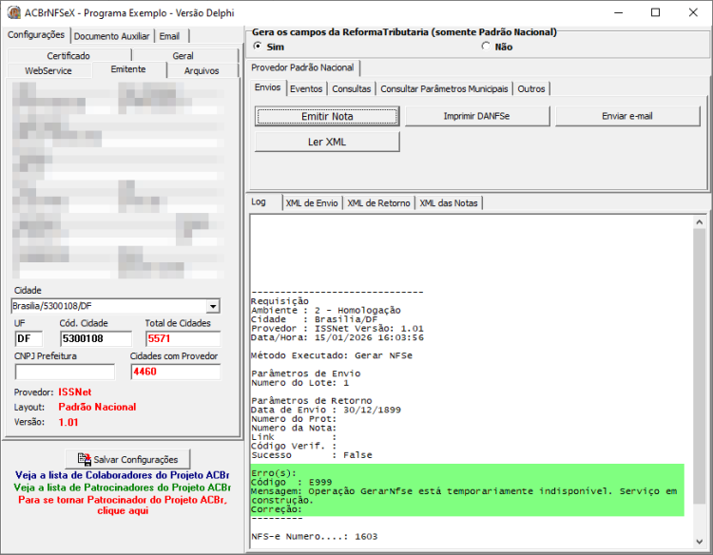The image size is (713, 555).
Task: Open Consultar Parâmetros Municipais tab
Action: point(444,89)
